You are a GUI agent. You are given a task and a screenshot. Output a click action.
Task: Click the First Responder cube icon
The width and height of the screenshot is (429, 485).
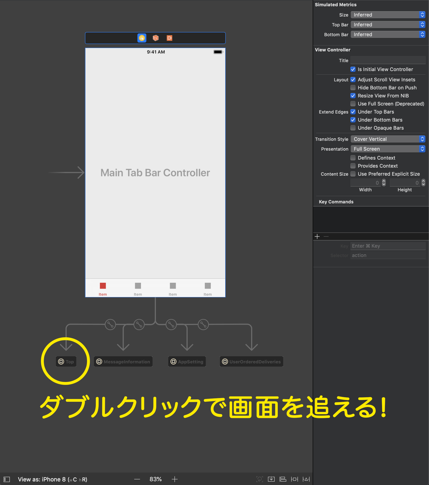(156, 38)
